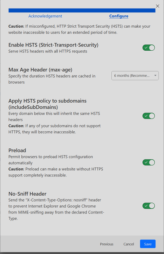The height and width of the screenshot is (254, 164).
Task: Click the 'No-Sniff Header' heading text
Action: tap(28, 194)
